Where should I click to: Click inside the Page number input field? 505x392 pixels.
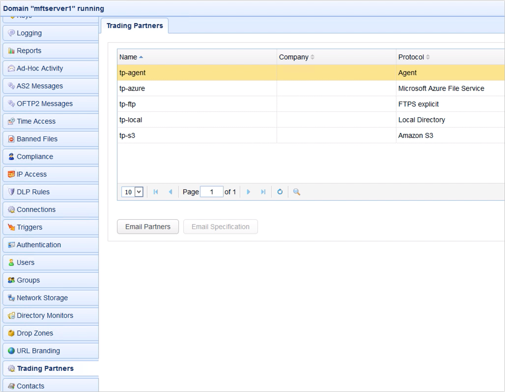click(212, 192)
